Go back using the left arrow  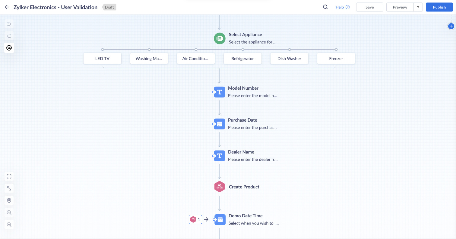7,7
